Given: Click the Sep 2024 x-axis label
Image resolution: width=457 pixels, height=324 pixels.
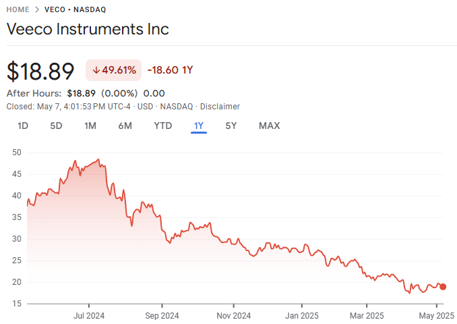Looking at the screenshot, I should tap(162, 315).
